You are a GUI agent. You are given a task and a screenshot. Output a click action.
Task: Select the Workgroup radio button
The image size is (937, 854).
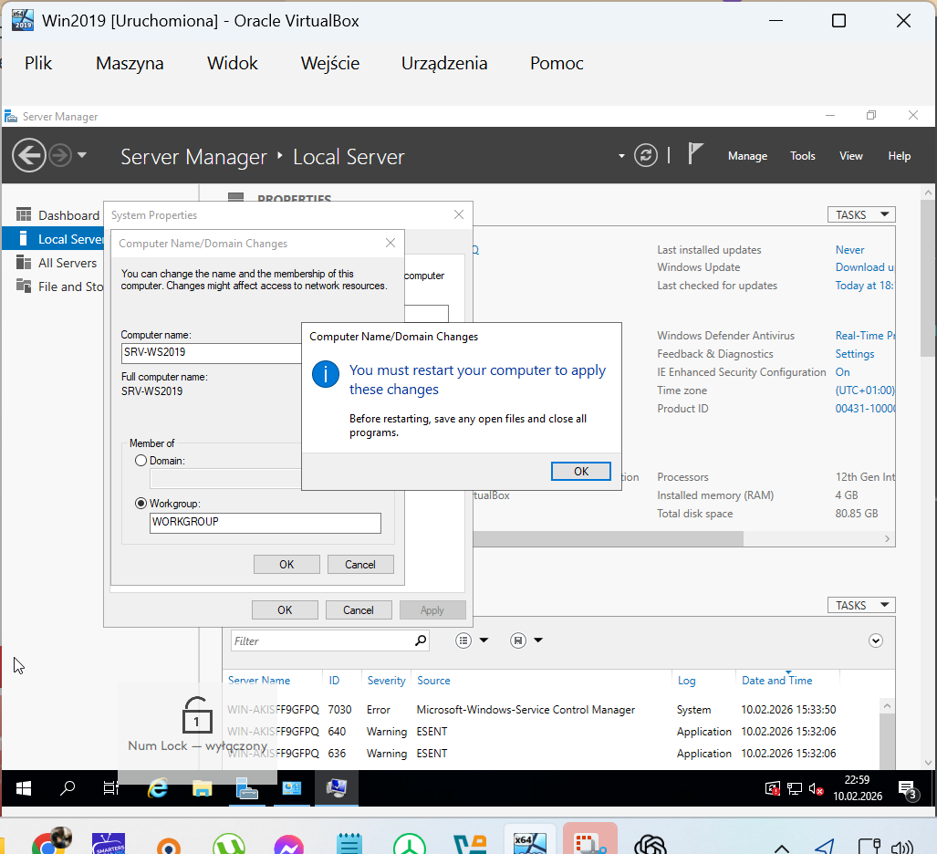pyautogui.click(x=141, y=503)
